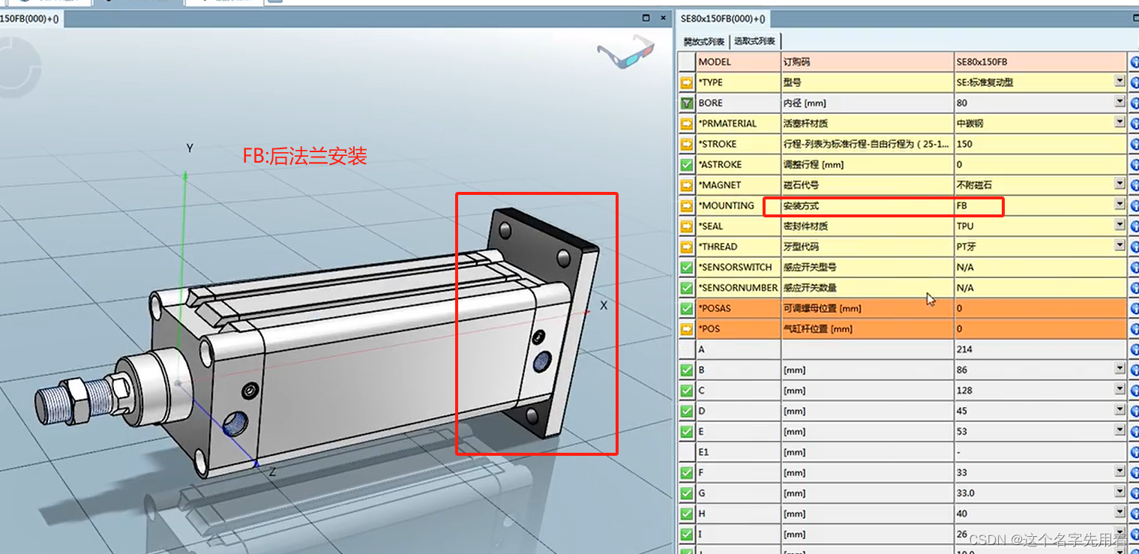Toggle the green check on row H
Viewport: 1139px width, 554px height.
(686, 514)
